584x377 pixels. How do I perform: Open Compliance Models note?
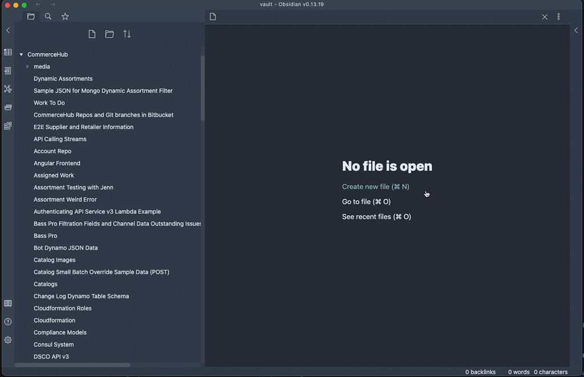[x=60, y=333]
